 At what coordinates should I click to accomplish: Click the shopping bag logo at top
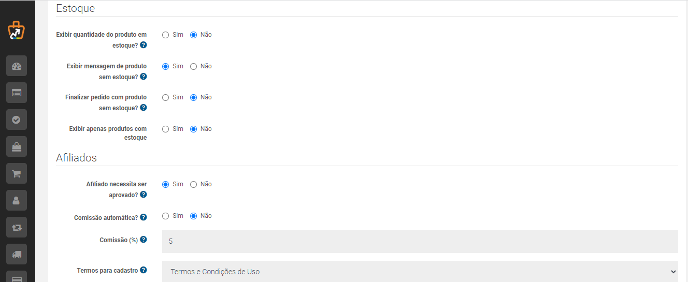[16, 31]
